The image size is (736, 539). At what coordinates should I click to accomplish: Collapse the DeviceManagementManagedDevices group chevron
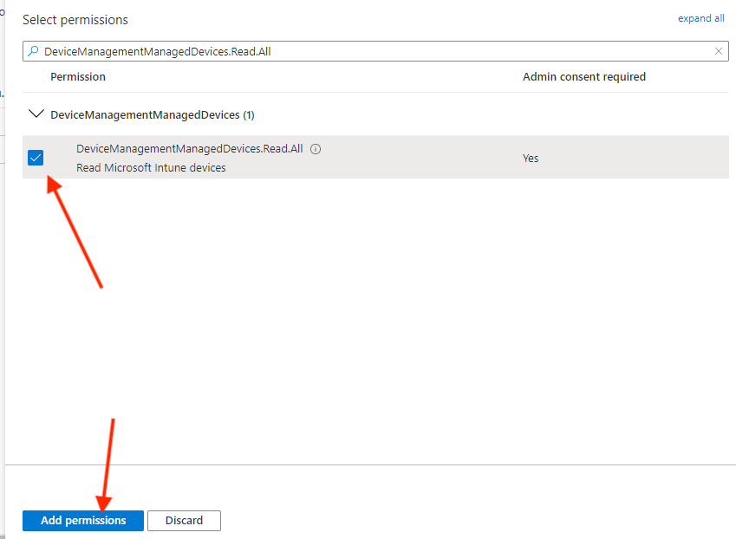point(36,114)
